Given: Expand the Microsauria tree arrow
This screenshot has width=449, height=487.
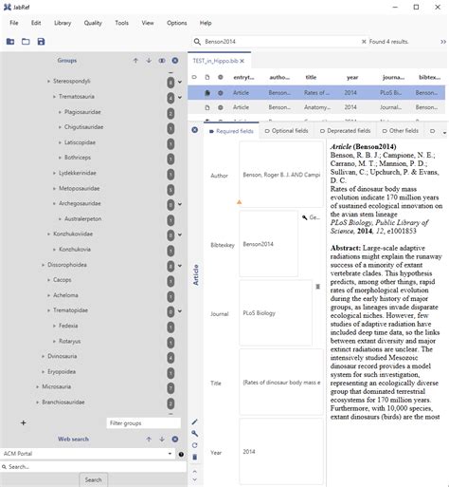Looking at the screenshot, I should click(38, 386).
